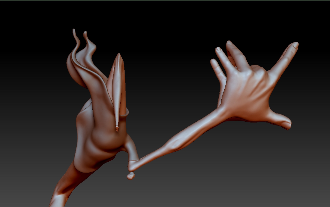Select the tip of the longest outstretched finger
Viewport: 330px width, 207px height.
click(295, 45)
